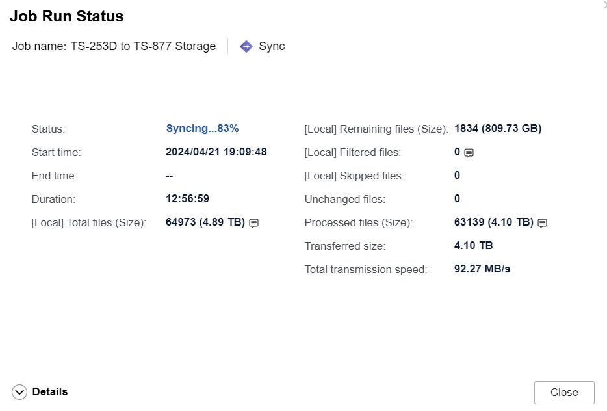Viewport: 607px width, 411px height.
Task: Select the remaining files value 1834 (809.73 GB)
Action: [x=497, y=128]
